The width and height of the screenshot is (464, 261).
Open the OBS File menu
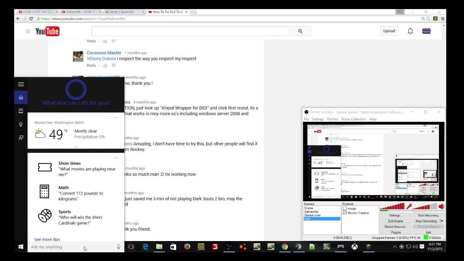306,119
